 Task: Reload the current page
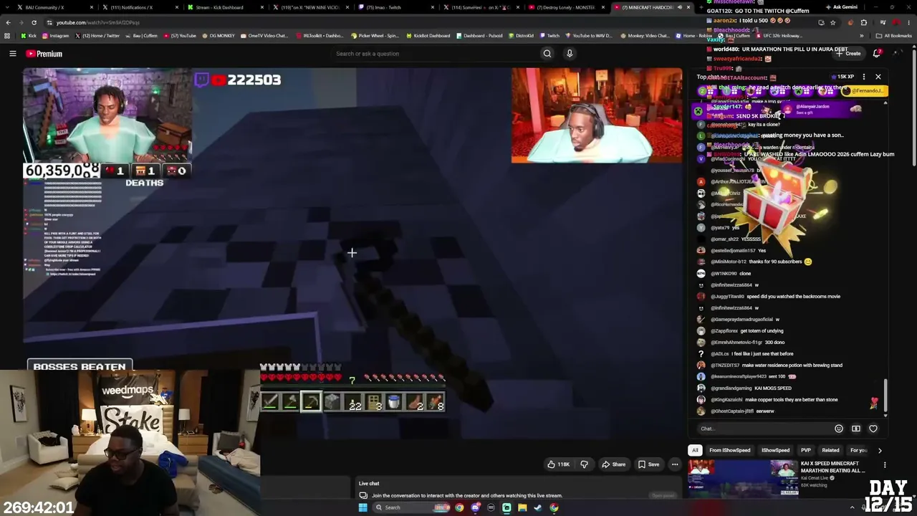tap(34, 22)
